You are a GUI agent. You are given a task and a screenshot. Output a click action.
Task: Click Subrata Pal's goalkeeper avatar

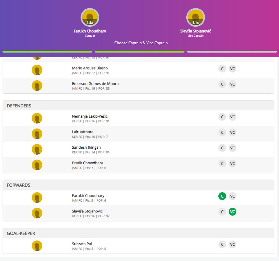(37, 246)
